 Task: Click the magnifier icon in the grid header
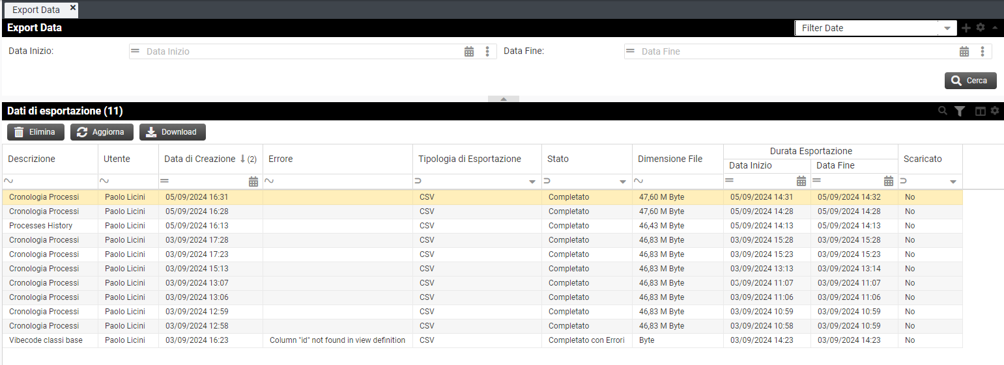pyautogui.click(x=942, y=111)
